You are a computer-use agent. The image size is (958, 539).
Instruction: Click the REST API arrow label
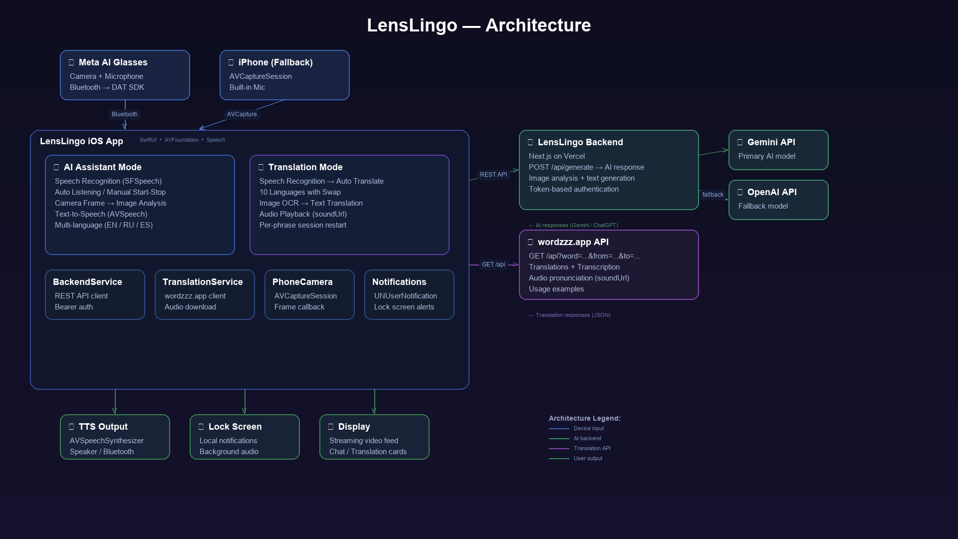coord(493,175)
